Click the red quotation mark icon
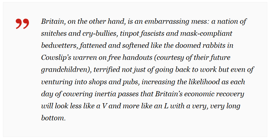 [x=22, y=24]
